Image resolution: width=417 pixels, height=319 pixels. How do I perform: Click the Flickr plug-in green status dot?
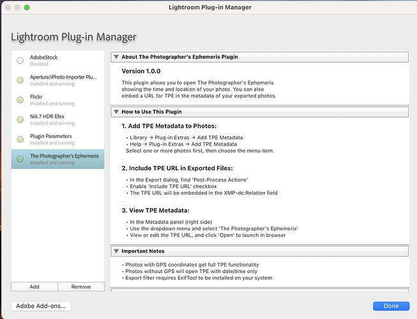(x=20, y=100)
